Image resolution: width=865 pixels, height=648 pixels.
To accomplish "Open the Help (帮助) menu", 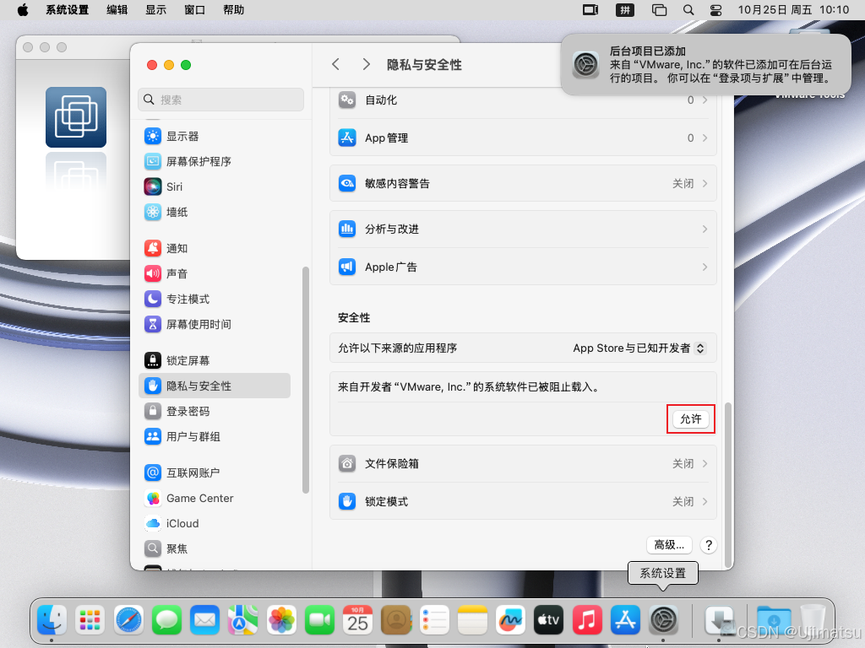I will pyautogui.click(x=233, y=10).
